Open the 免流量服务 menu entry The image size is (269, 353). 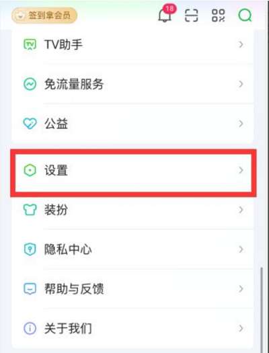(132, 84)
